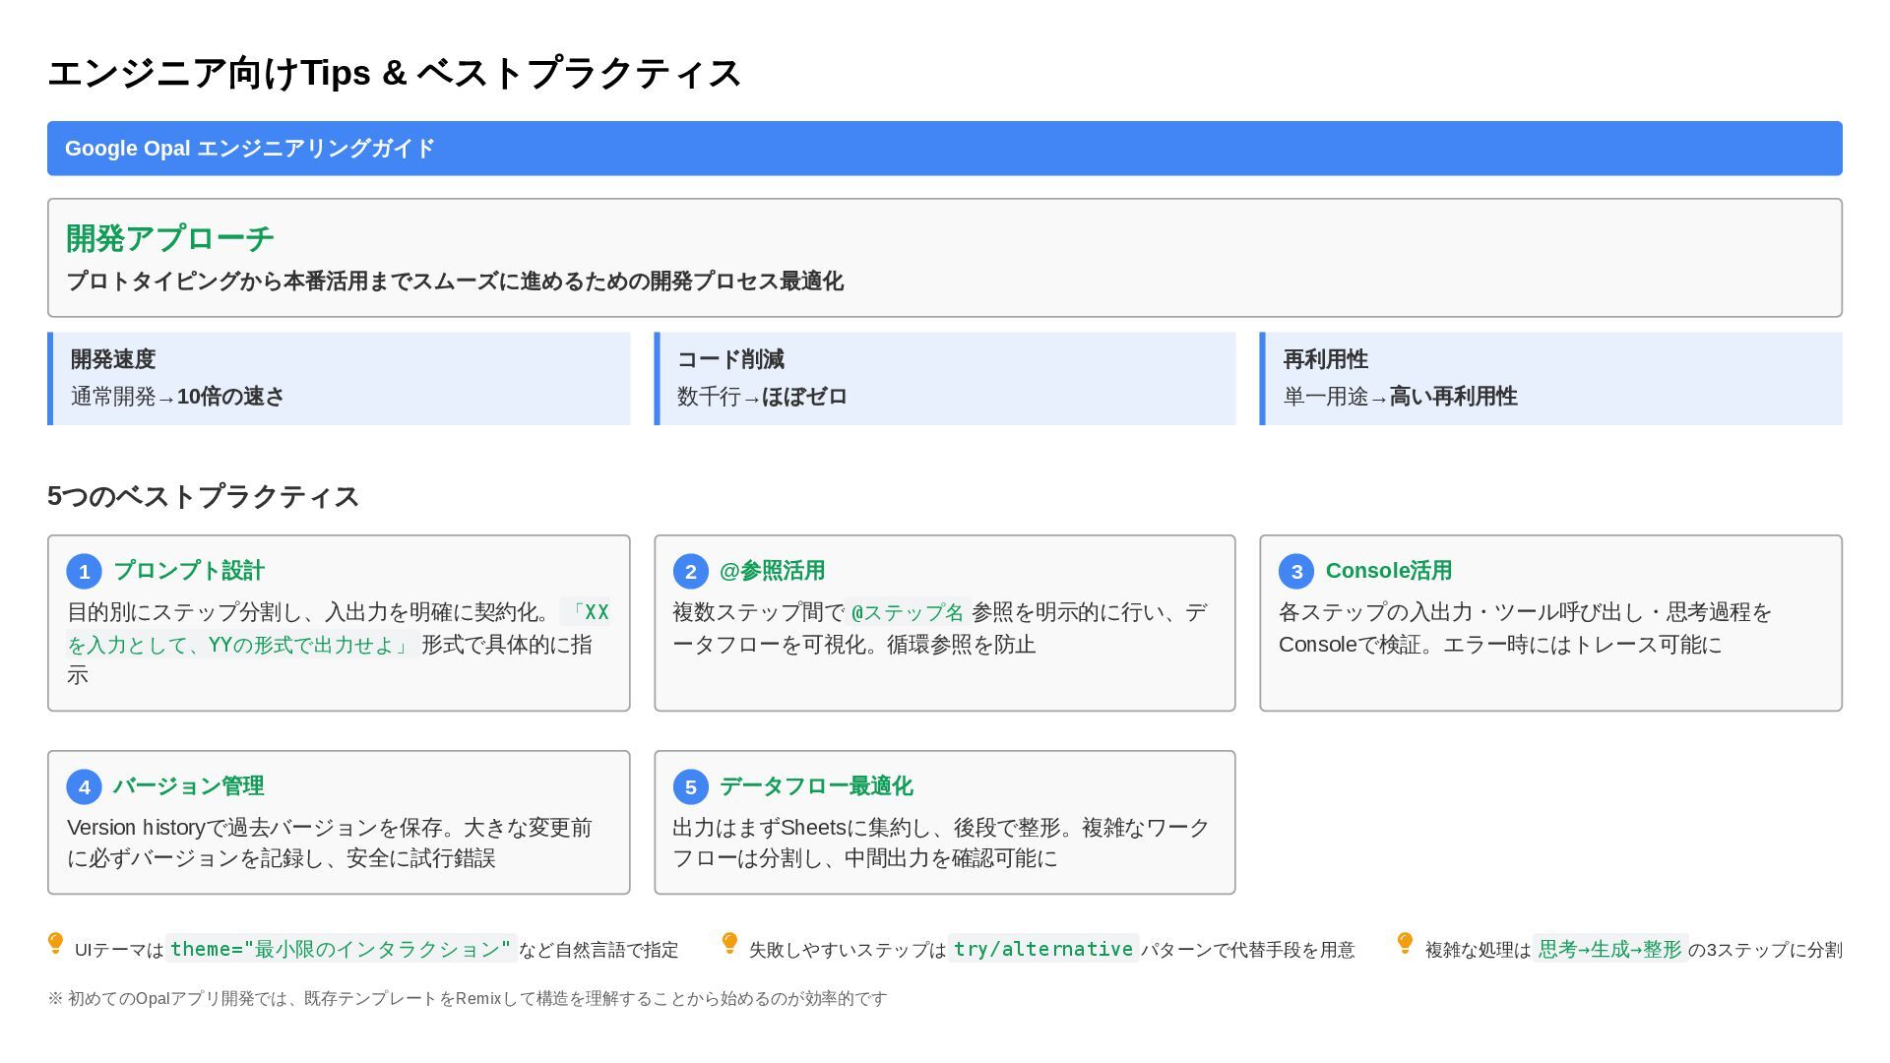Click the バージョン管理 card title

coord(188,786)
